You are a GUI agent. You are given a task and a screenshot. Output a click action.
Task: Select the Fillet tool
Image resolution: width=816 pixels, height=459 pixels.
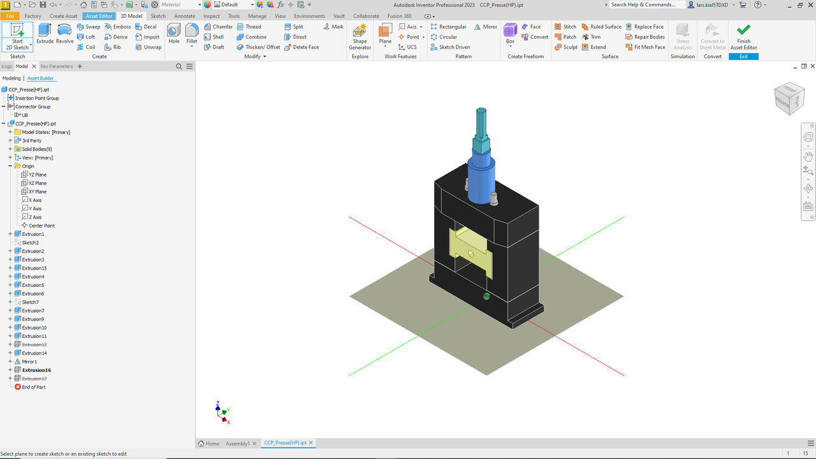click(192, 34)
